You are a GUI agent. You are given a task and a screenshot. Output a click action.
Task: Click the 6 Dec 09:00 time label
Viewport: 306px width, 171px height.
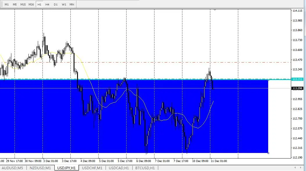pyautogui.click(x=144, y=161)
